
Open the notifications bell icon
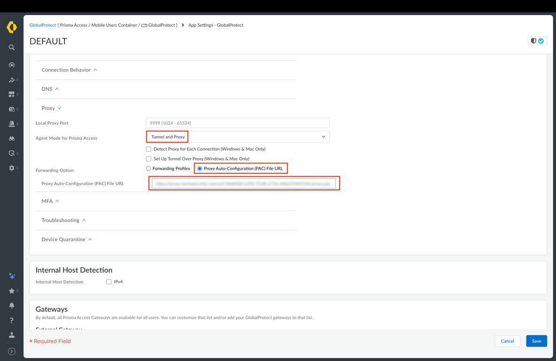(12, 306)
